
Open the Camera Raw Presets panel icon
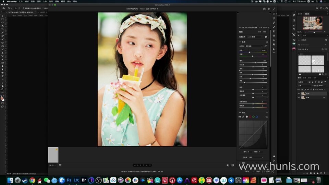point(274,49)
